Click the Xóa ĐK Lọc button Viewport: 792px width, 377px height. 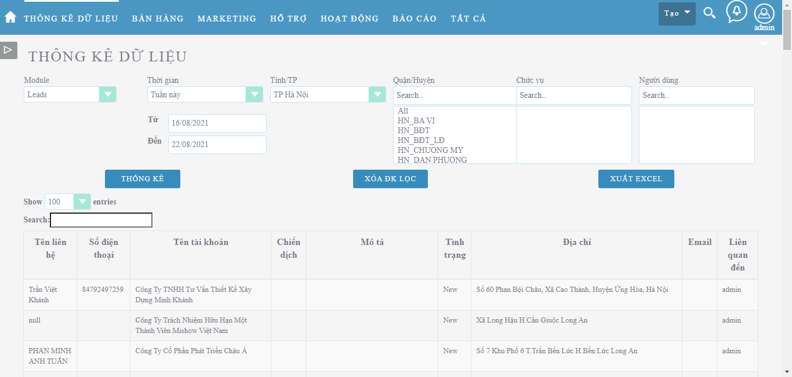point(390,179)
